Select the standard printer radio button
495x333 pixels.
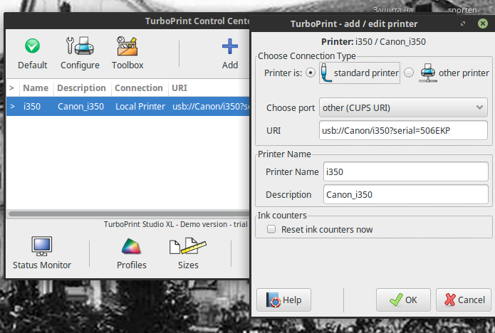[x=311, y=73]
